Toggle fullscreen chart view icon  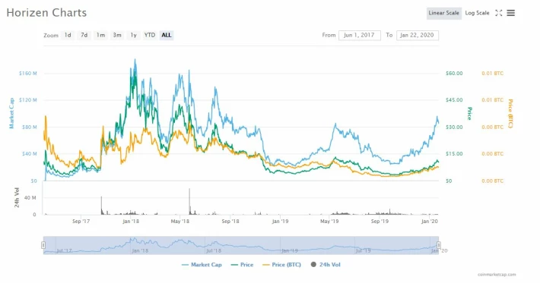(x=498, y=13)
